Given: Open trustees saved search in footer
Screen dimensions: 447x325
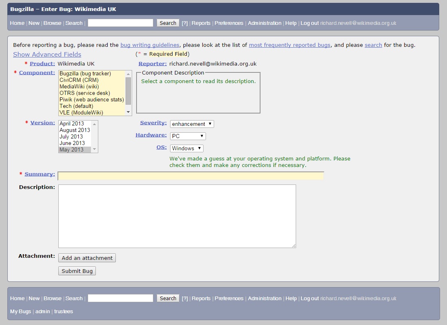Looking at the screenshot, I should (x=64, y=311).
